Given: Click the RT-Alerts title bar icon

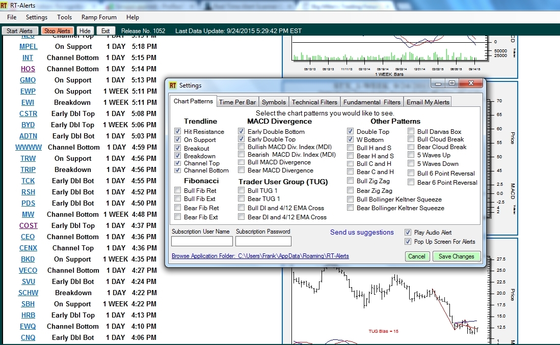Looking at the screenshot, I should 4,6.
